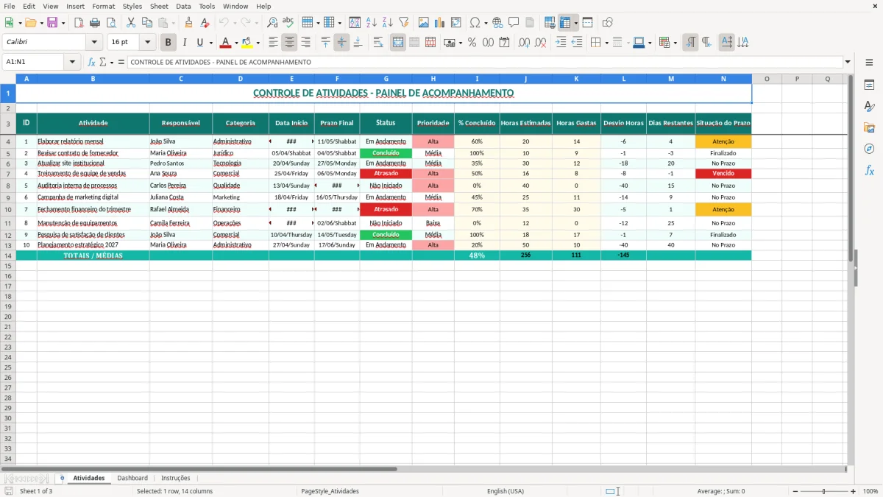
Task: Click the Clear Direct Formatting icon
Action: tap(205, 23)
